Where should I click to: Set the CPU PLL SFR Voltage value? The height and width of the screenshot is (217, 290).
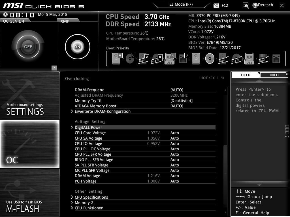click(x=174, y=154)
